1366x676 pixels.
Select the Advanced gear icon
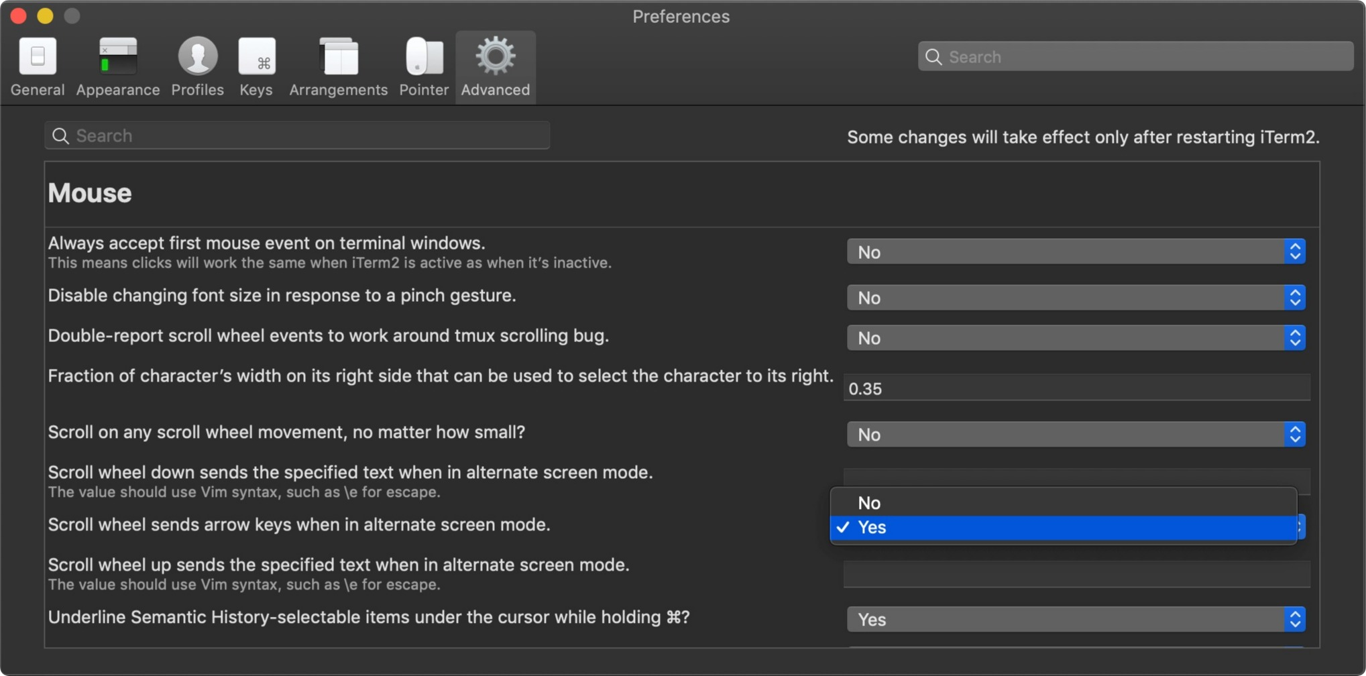(494, 64)
